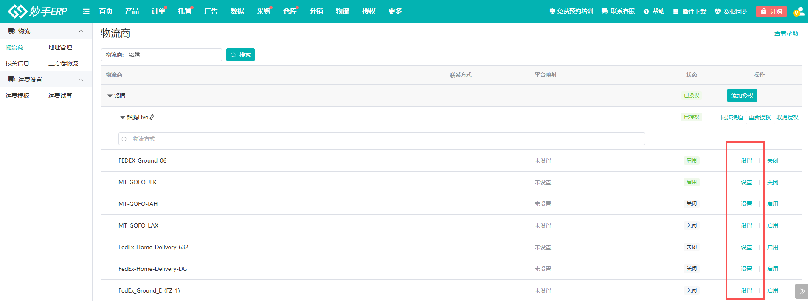Click the pencil edit icon beside 铭腾Five
This screenshot has width=808, height=301.
[x=152, y=117]
